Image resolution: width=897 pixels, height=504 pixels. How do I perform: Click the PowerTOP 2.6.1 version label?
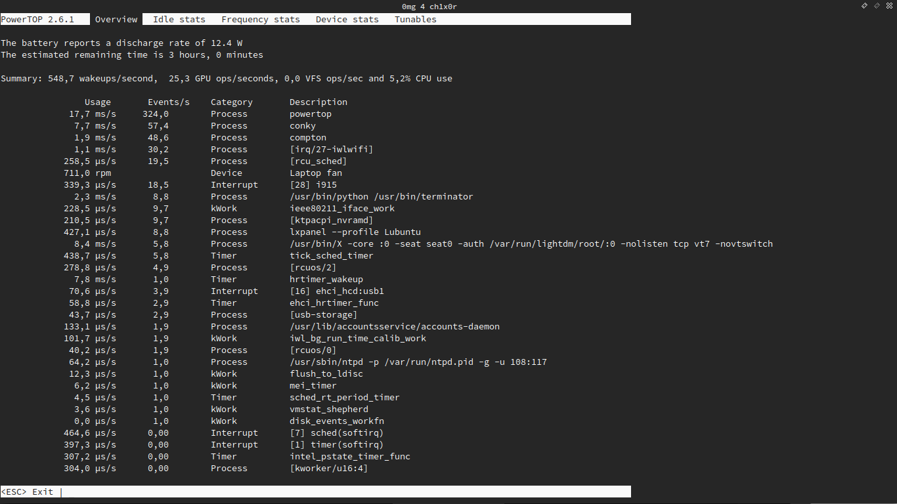pos(37,19)
